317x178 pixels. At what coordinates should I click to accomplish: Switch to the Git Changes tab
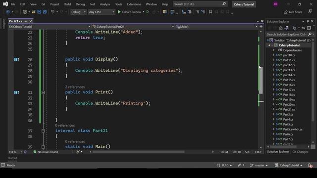tap(300, 152)
